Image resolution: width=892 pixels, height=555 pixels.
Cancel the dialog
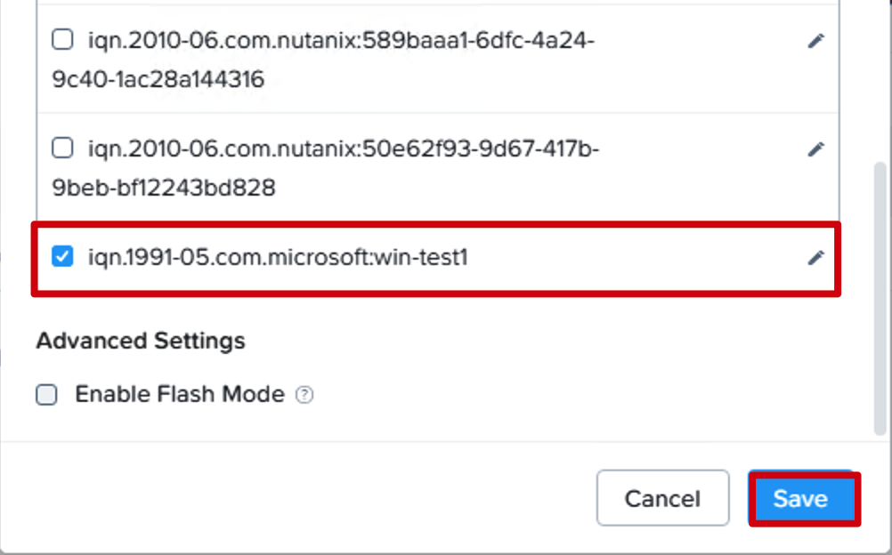click(x=662, y=498)
